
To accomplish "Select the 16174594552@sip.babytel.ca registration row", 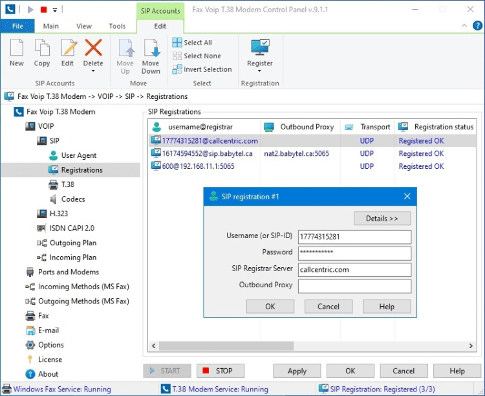I will click(x=207, y=153).
